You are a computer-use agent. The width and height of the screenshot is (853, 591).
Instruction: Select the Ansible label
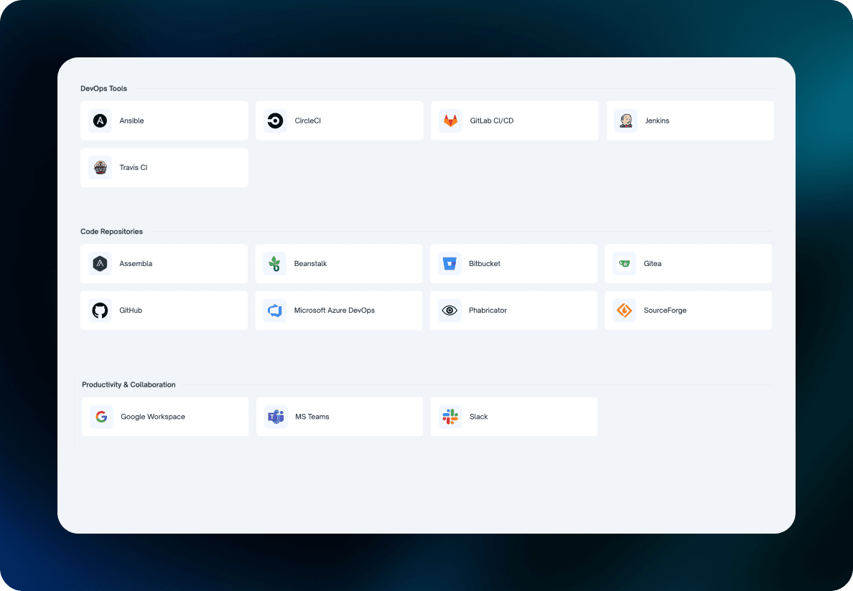point(131,120)
